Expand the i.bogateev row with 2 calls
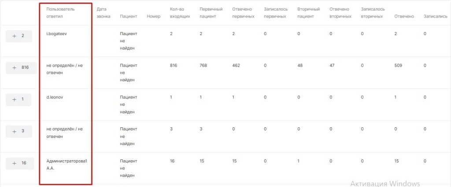 (x=18, y=36)
